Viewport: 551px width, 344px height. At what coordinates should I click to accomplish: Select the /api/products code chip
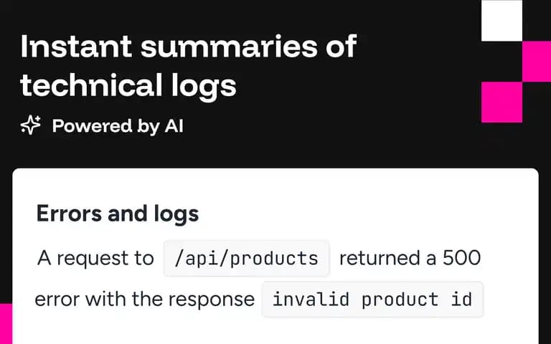(246, 259)
